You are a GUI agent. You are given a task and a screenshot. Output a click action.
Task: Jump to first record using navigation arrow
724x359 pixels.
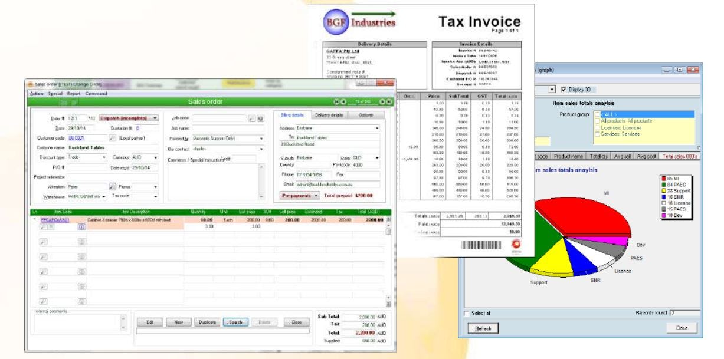click(x=337, y=102)
